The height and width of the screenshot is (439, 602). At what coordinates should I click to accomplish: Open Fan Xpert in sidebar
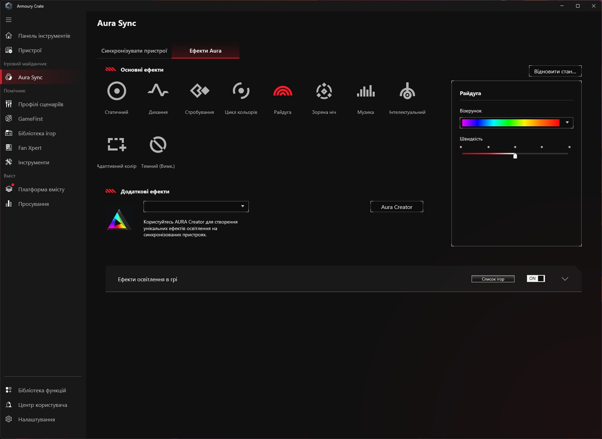[x=43, y=148]
